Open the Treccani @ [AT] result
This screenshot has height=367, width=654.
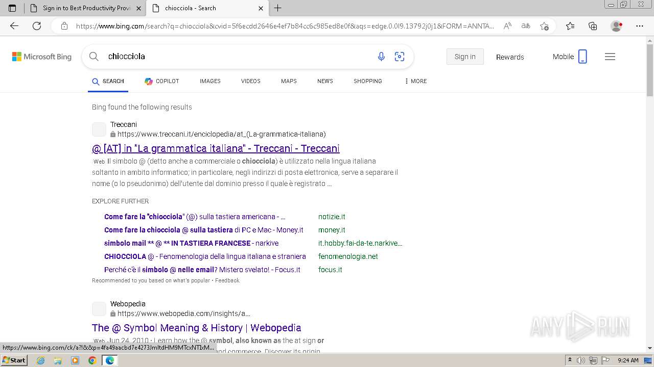pyautogui.click(x=216, y=148)
